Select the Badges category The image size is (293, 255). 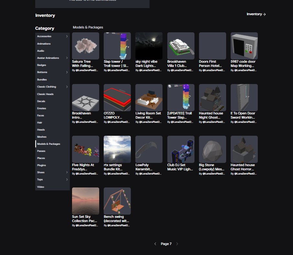(x=53, y=65)
